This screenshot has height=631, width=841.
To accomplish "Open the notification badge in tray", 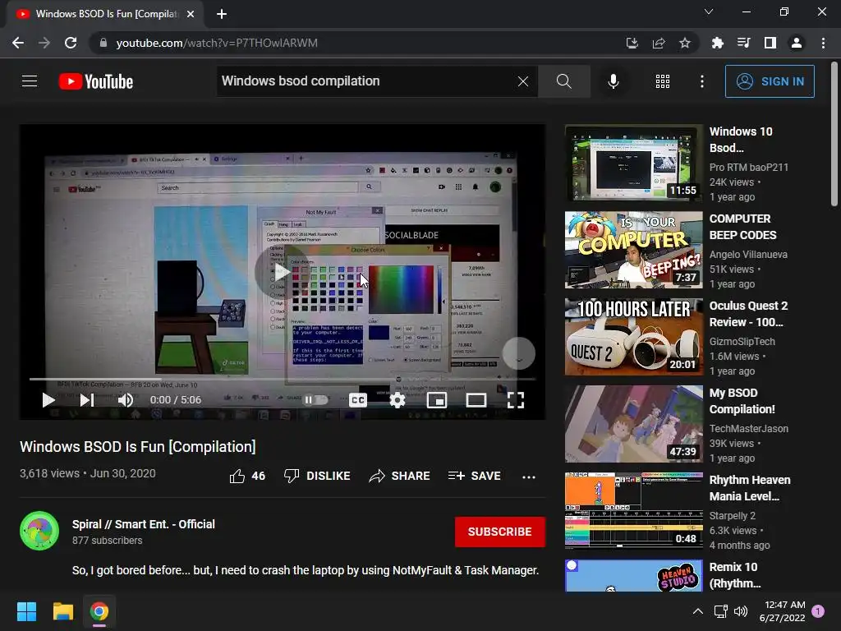I will pyautogui.click(x=818, y=611).
